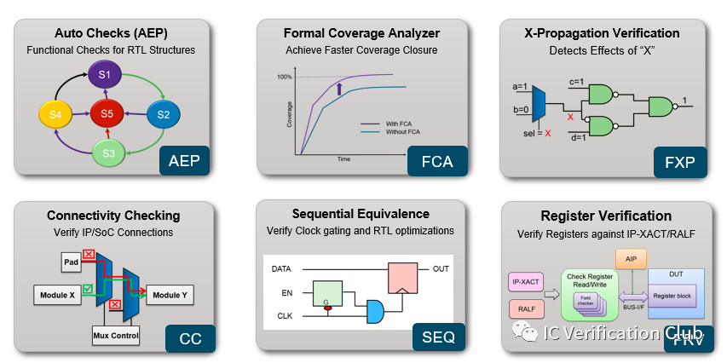Select the purple S1 state node
Image resolution: width=727 pixels, height=363 pixels.
click(106, 76)
